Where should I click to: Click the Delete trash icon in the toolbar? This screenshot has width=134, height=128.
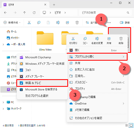[x=77, y=23]
